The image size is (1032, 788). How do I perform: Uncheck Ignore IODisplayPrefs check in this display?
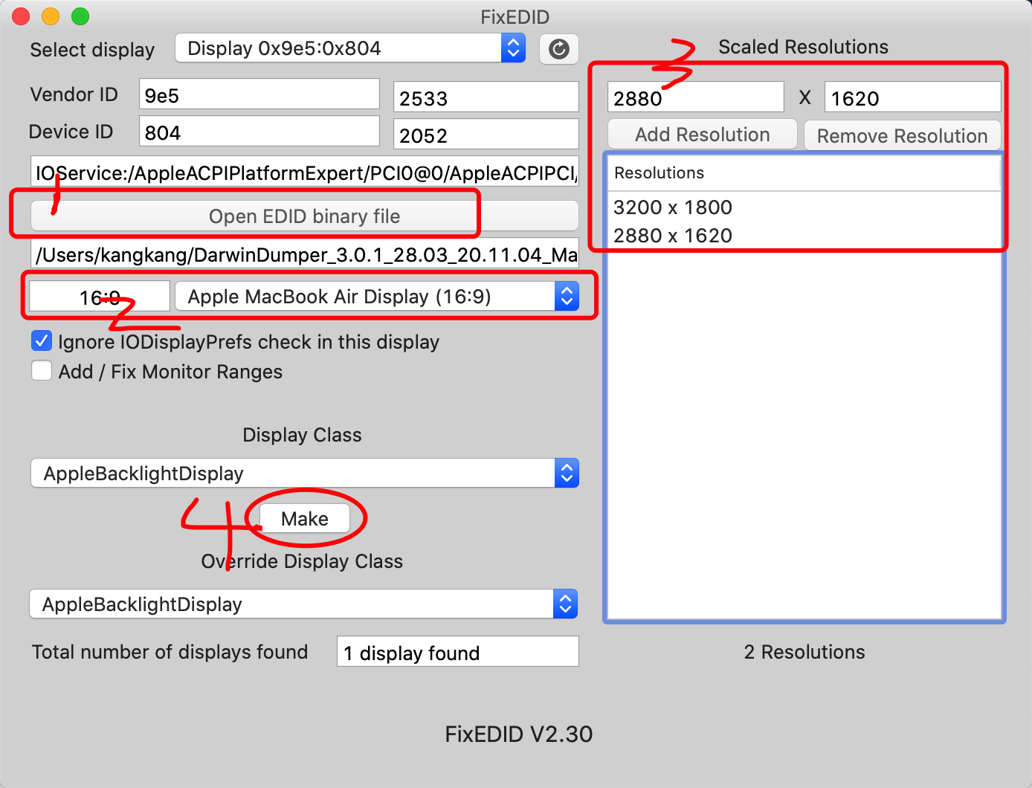coord(42,341)
